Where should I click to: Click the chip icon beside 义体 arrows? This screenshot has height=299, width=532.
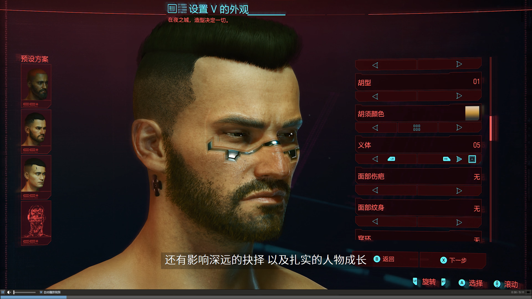coord(472,159)
